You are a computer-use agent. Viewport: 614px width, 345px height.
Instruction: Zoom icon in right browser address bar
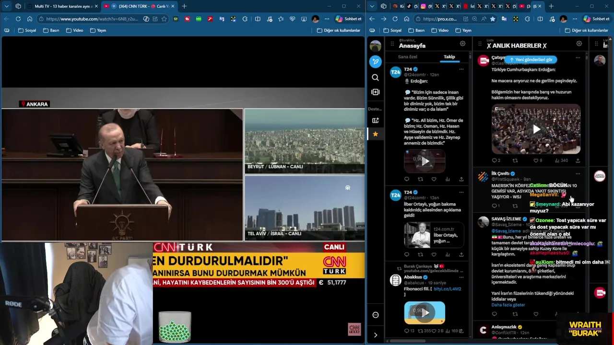[474, 19]
